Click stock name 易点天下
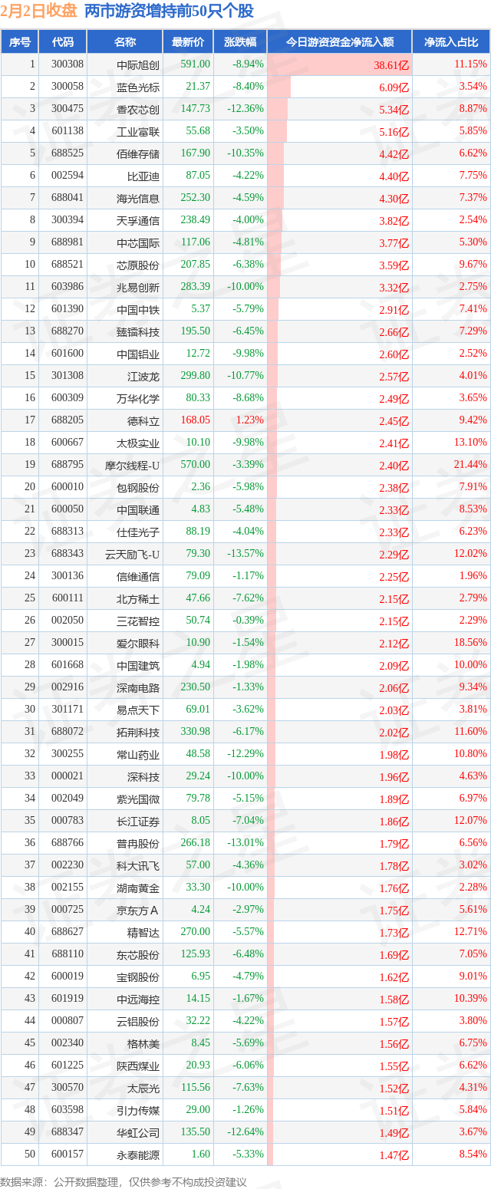Screen dimensions: 491x1189 (138, 710)
